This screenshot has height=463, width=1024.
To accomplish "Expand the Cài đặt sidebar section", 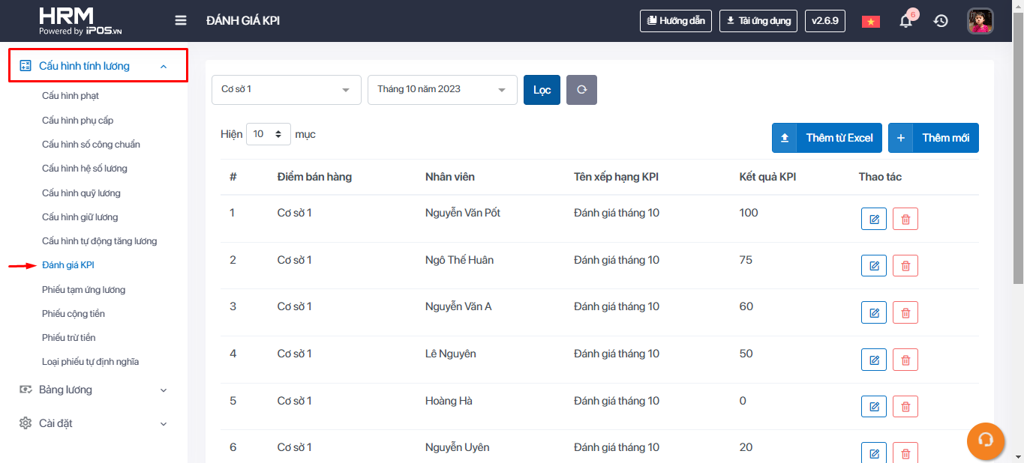I will click(x=93, y=423).
